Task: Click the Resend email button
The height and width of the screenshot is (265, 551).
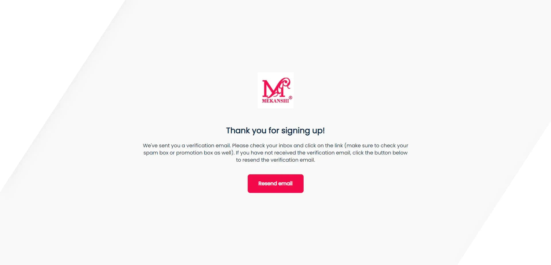Action: click(275, 183)
